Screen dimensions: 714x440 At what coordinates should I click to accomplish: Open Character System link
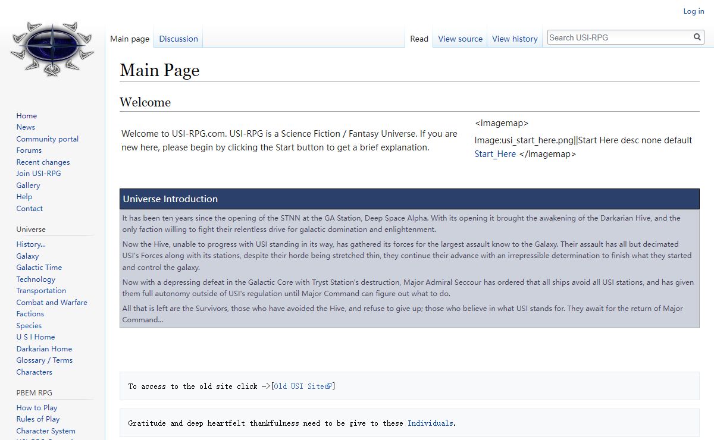46,430
